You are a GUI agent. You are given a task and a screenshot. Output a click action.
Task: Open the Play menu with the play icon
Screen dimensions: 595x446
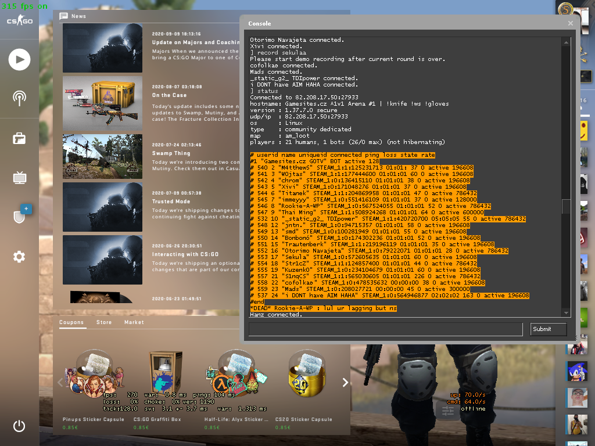coord(19,60)
